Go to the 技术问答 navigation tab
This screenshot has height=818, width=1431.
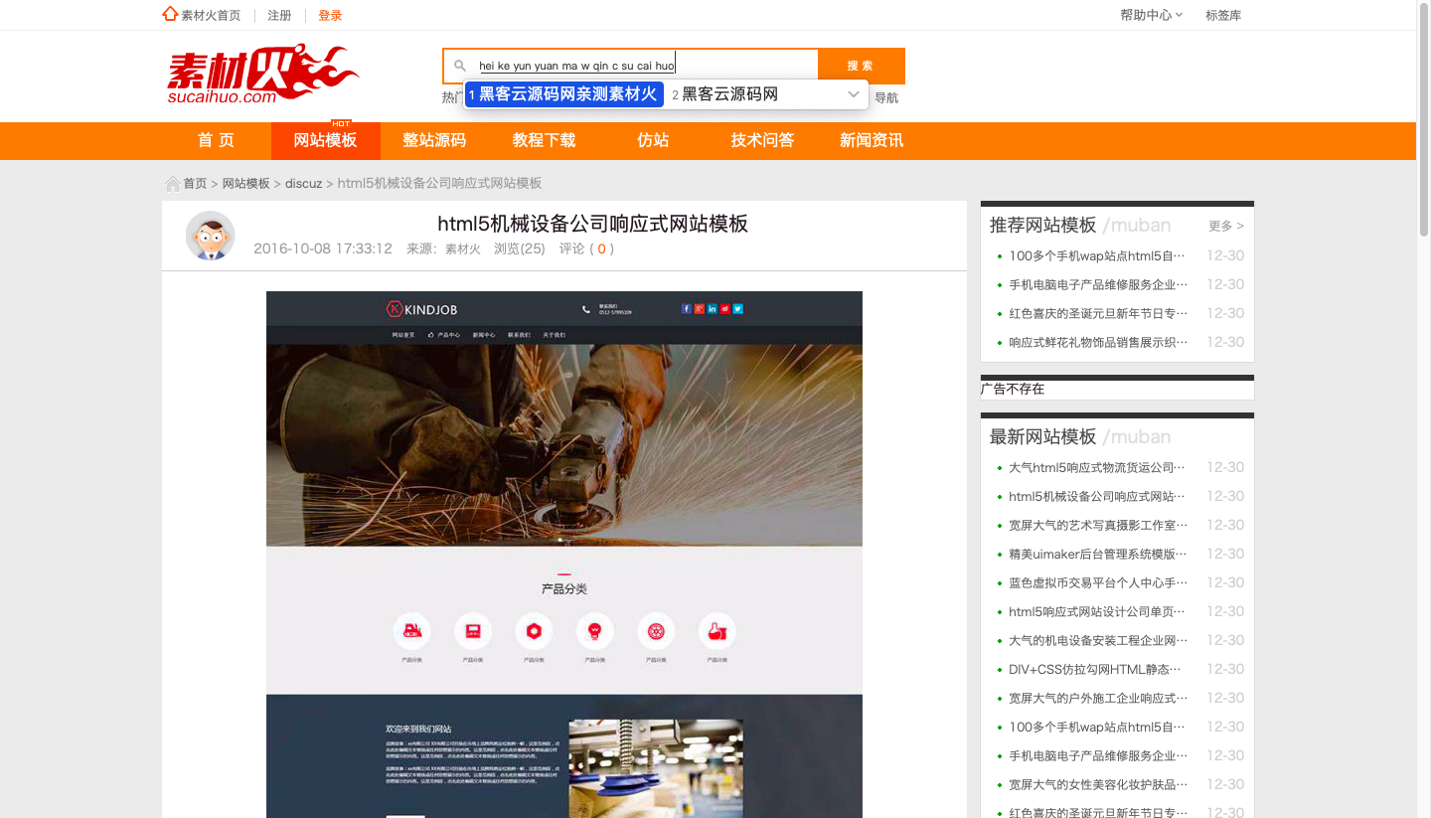tap(762, 140)
